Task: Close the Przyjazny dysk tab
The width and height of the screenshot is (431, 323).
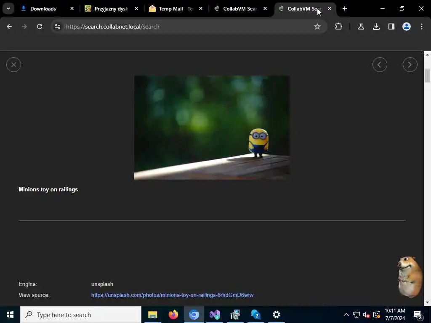Action: click(136, 9)
